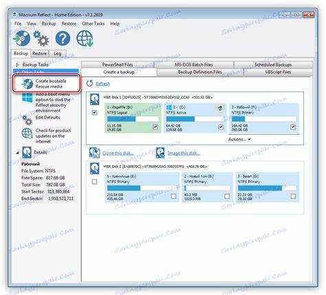Click the partition 2 (C:) usage bar
The height and width of the screenshot is (295, 326).
coord(195,119)
